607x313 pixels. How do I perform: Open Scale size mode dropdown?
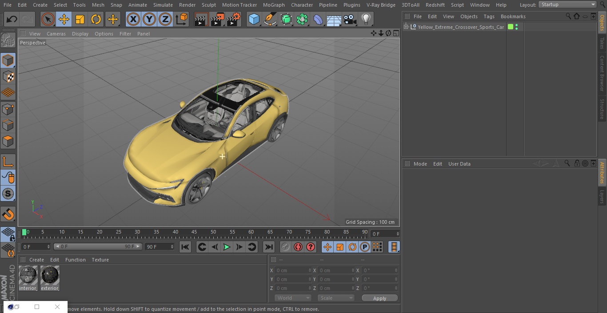336,298
